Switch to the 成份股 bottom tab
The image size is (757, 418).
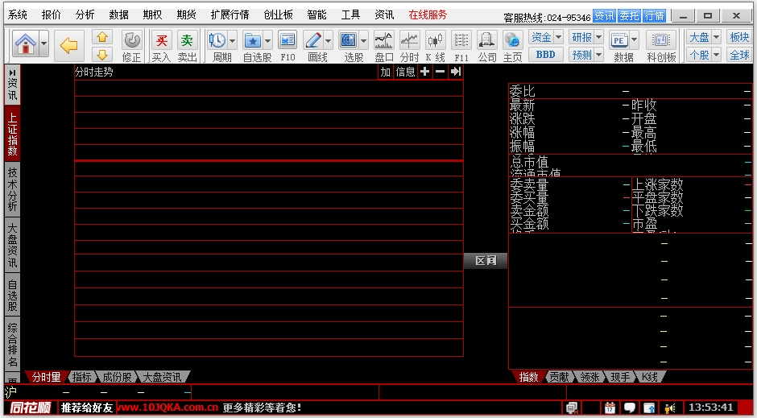(118, 377)
